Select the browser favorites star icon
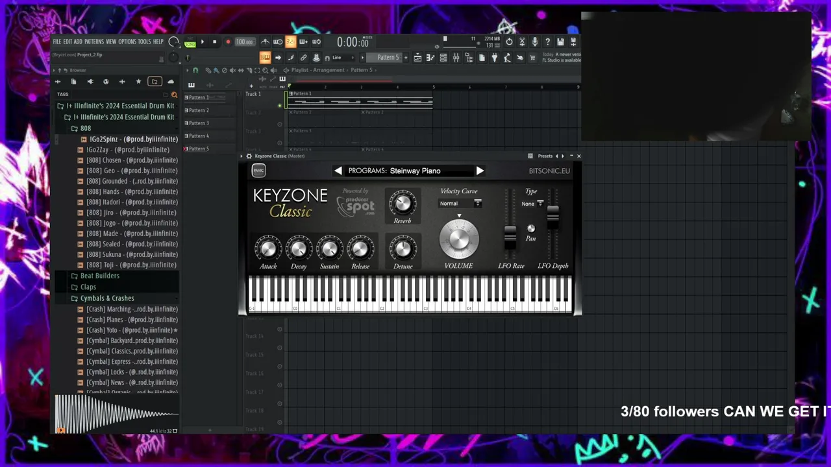Image resolution: width=831 pixels, height=467 pixels. point(138,81)
